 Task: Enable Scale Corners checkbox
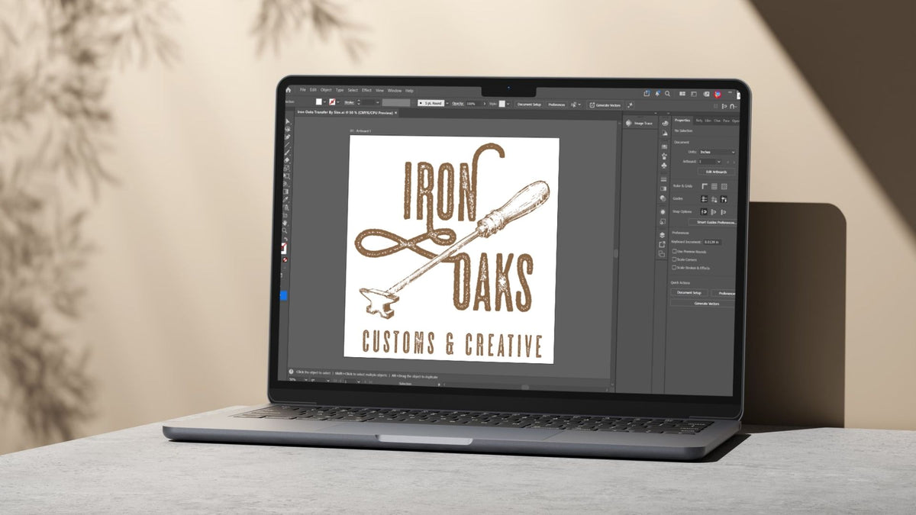tap(674, 259)
